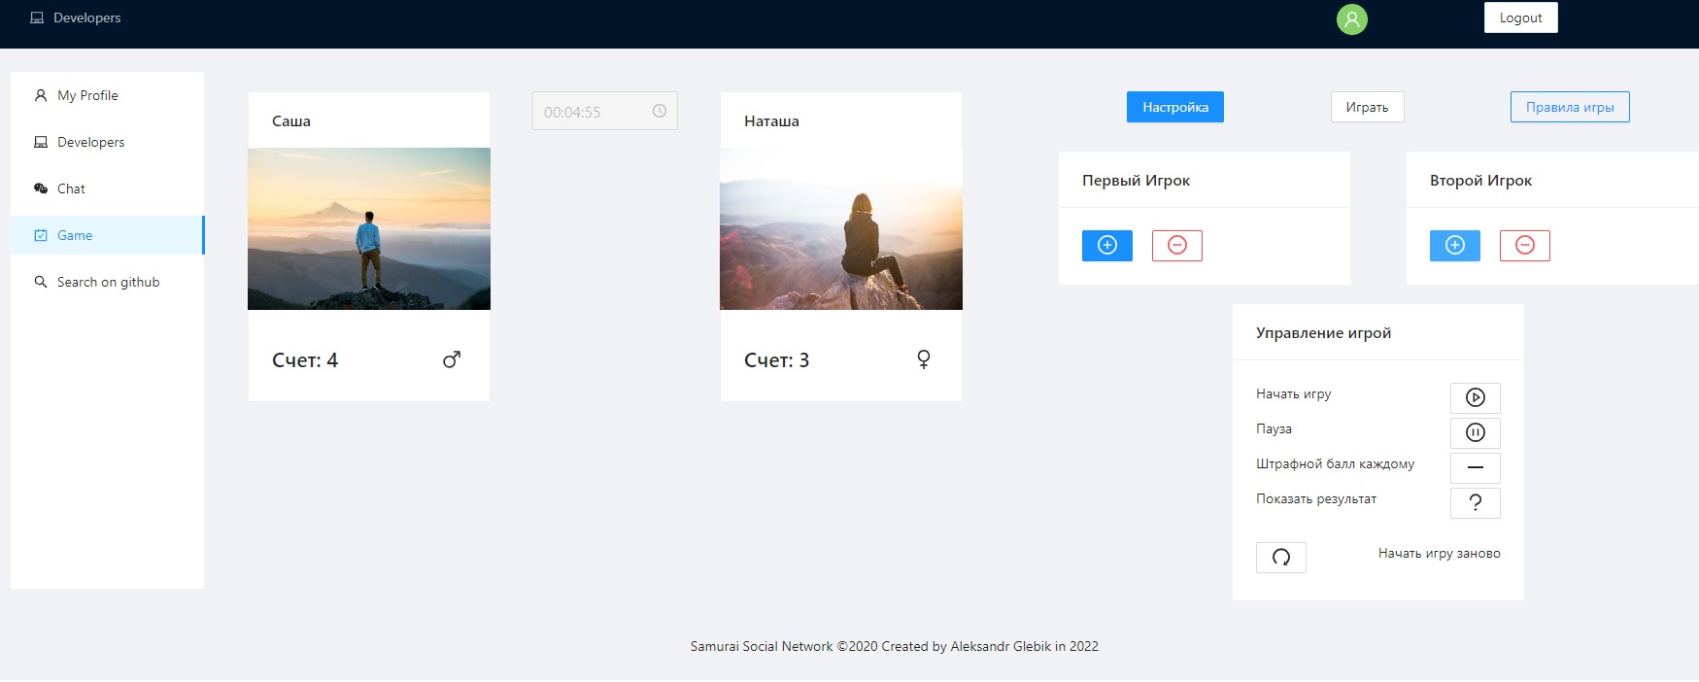Screen dimensions: 1699x682
Task: Click the green user avatar
Action: [1352, 19]
